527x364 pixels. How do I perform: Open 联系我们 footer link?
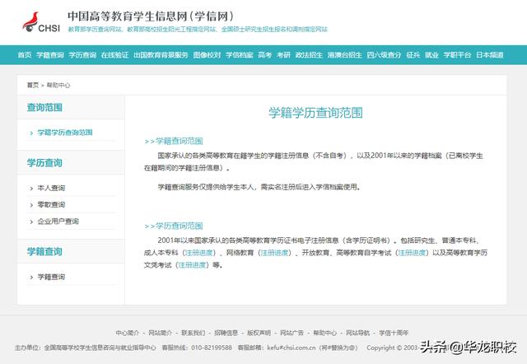(194, 333)
